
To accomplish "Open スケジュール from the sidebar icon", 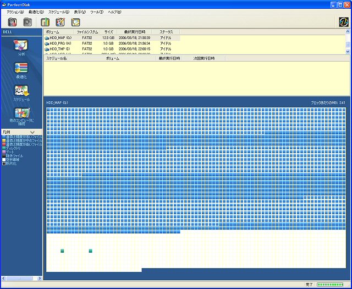I will 21,90.
